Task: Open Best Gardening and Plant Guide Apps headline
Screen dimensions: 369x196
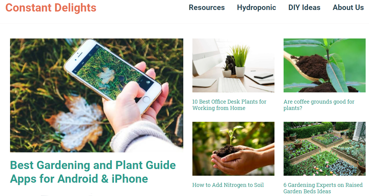Action: point(93,172)
